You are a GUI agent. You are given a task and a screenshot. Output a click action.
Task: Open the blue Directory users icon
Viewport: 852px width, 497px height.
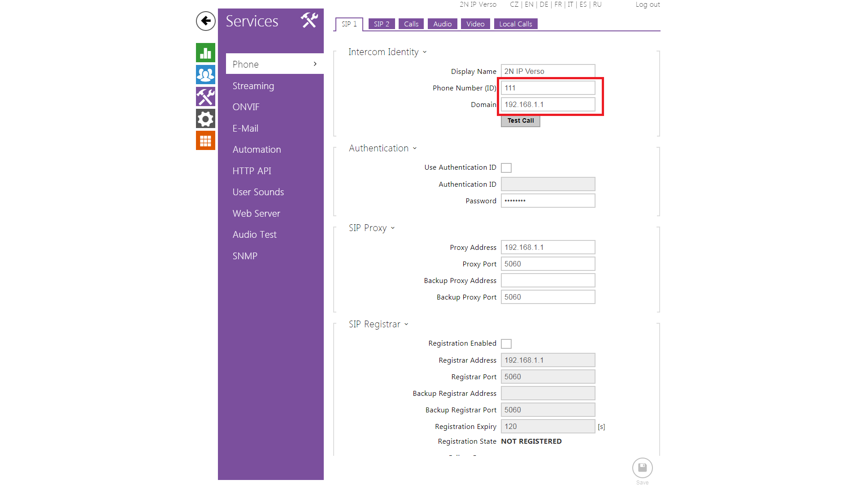click(205, 75)
